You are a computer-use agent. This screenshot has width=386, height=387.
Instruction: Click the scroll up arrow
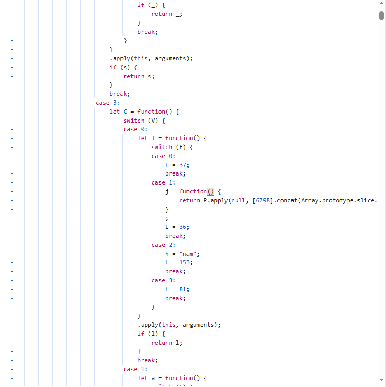tap(381, 4)
